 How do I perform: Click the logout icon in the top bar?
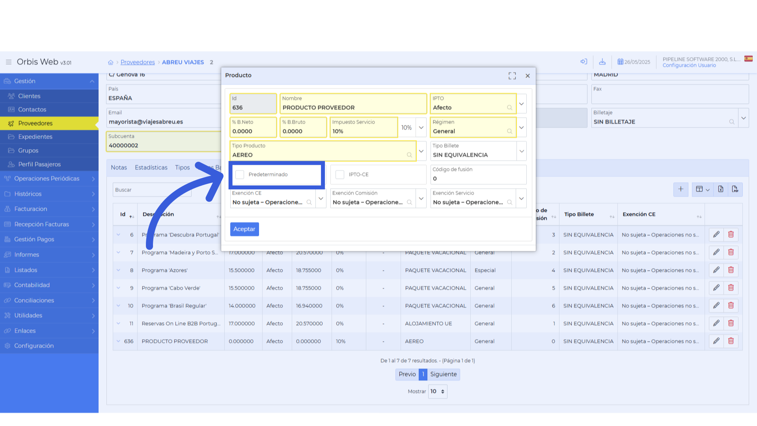pos(584,62)
